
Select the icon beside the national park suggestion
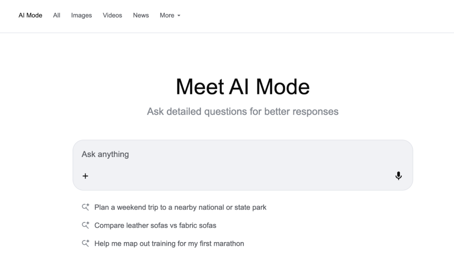pos(86,207)
